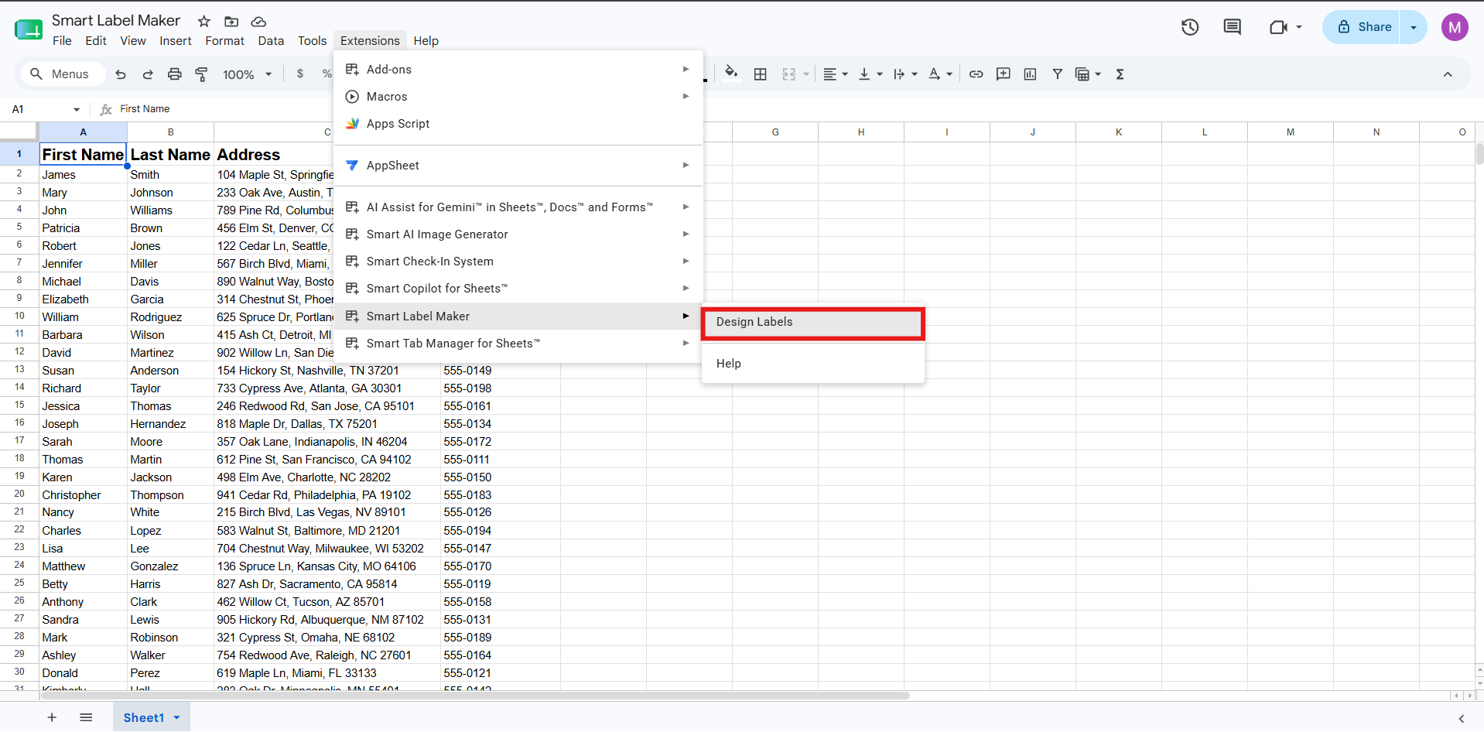Viewport: 1484px width, 732px height.
Task: Create a filter using funnel icon
Action: [x=1057, y=74]
